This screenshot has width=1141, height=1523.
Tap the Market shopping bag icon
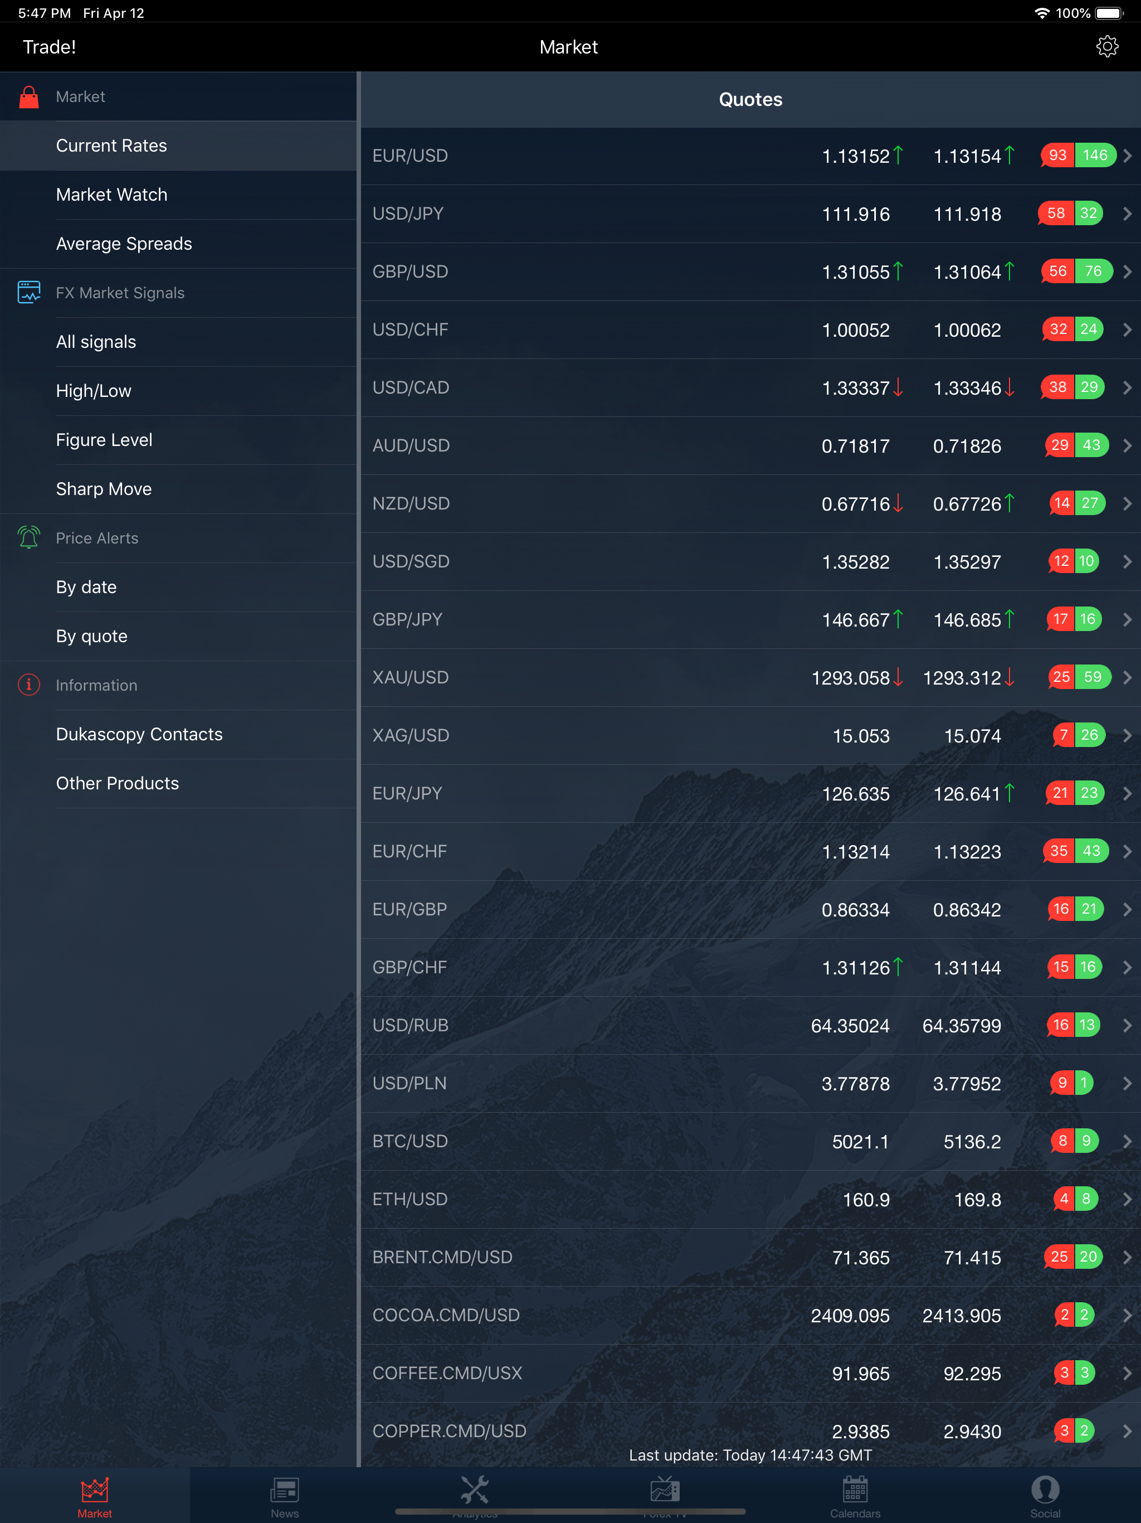tap(29, 97)
